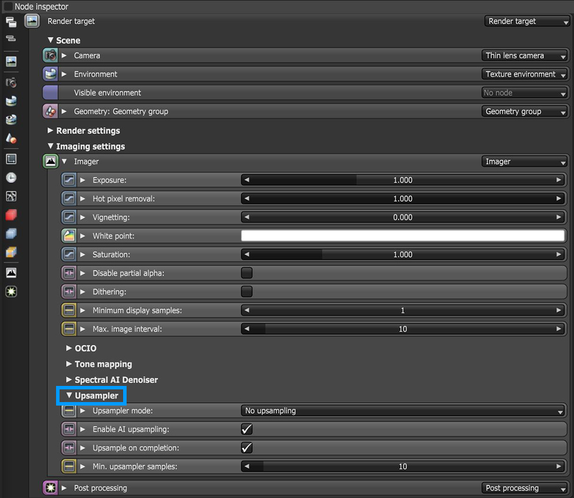This screenshot has width=574, height=498.
Task: Open the Thin lens camera dropdown
Action: tap(525, 55)
